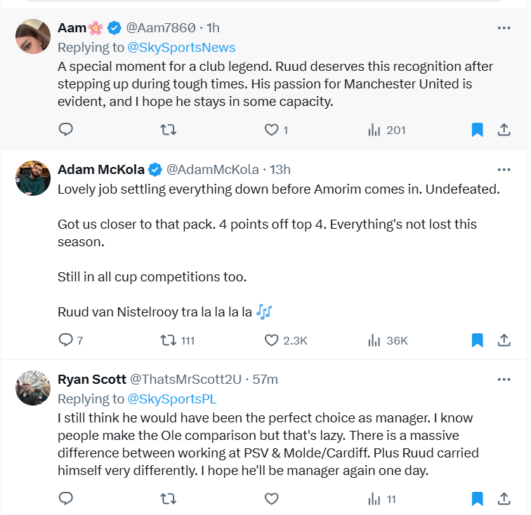Open Ryan Scott's profile name
This screenshot has width=531, height=515.
pyautogui.click(x=92, y=379)
